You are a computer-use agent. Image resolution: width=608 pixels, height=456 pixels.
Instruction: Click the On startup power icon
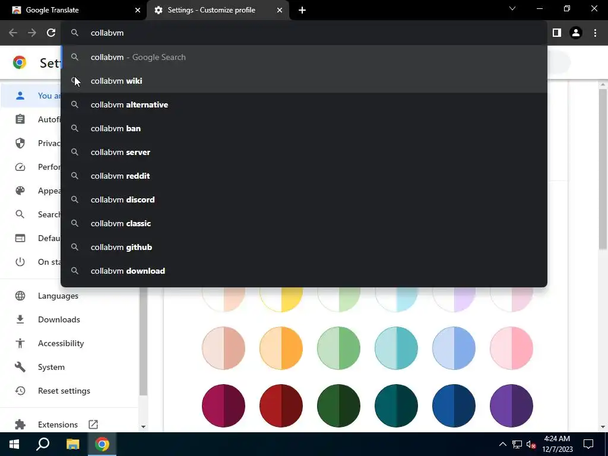(20, 262)
